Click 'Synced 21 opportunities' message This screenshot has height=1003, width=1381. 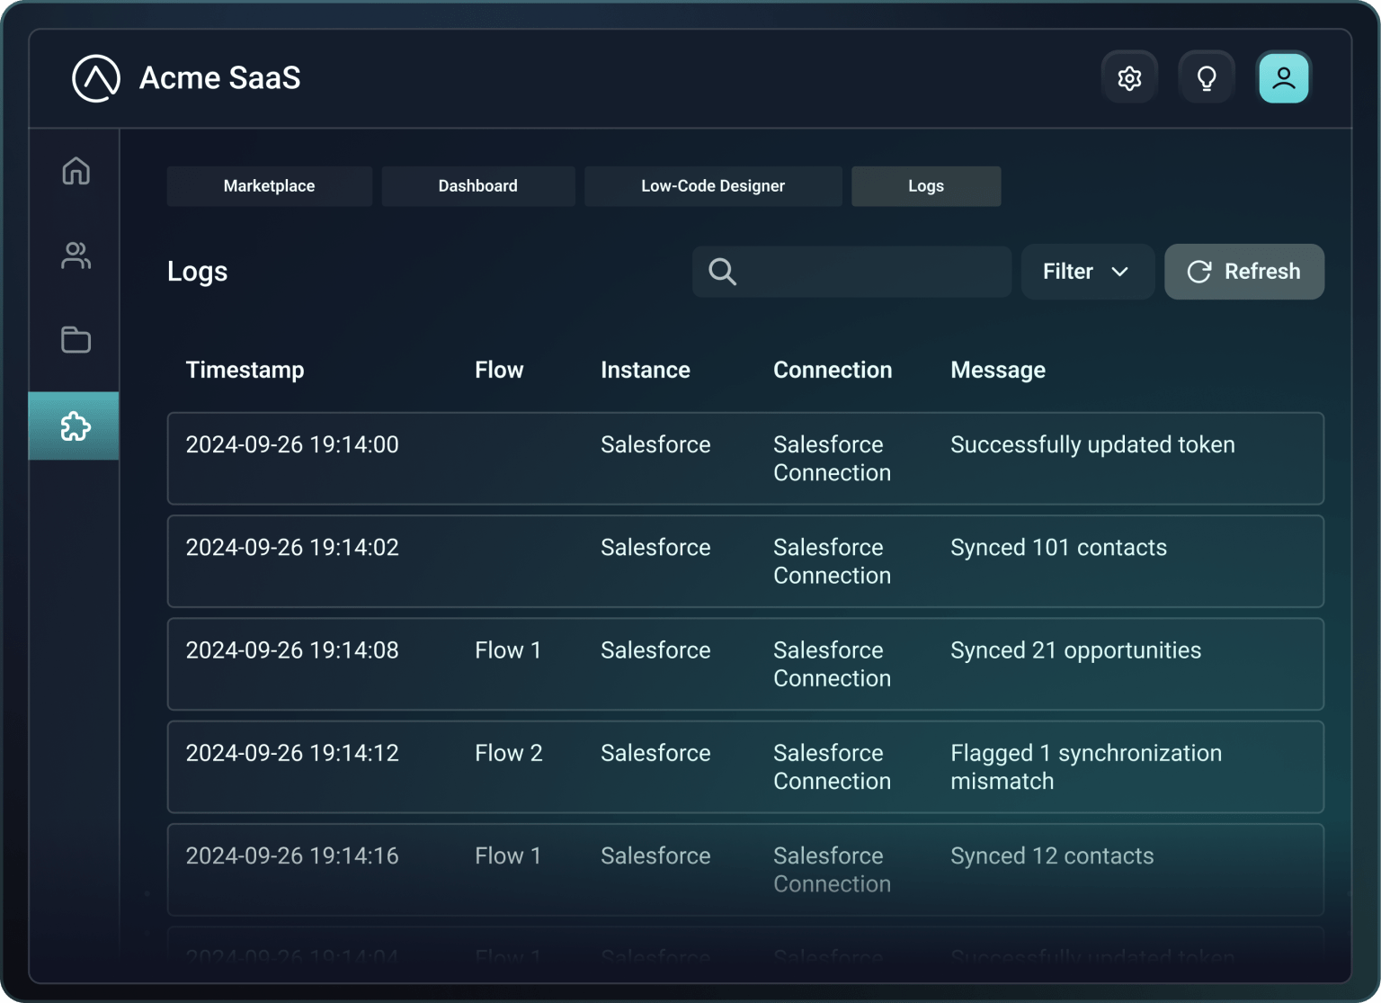(1075, 650)
